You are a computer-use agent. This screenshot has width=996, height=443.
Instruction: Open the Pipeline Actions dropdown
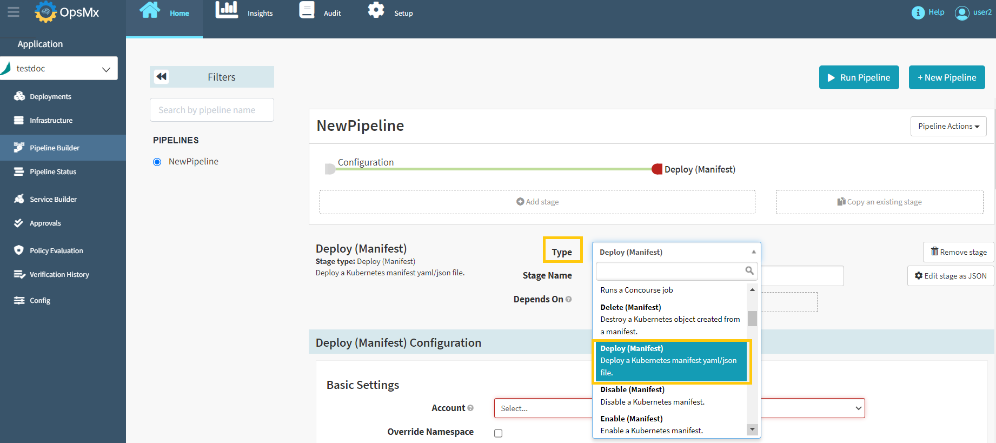coord(948,126)
